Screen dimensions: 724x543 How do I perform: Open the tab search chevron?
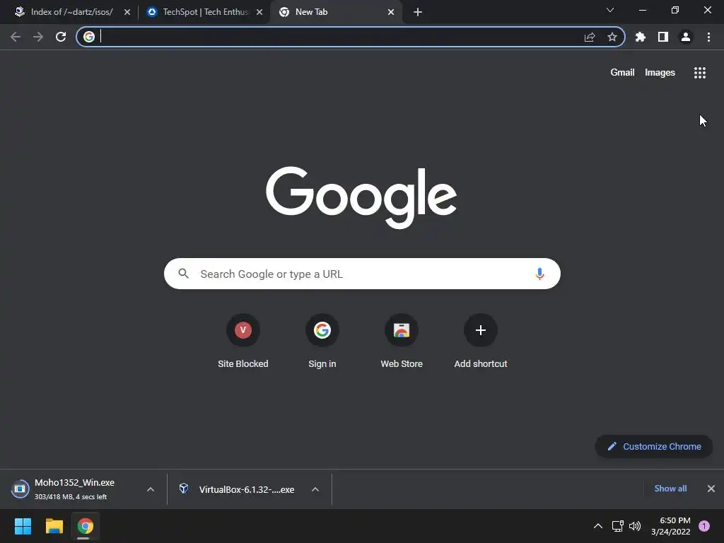point(610,10)
